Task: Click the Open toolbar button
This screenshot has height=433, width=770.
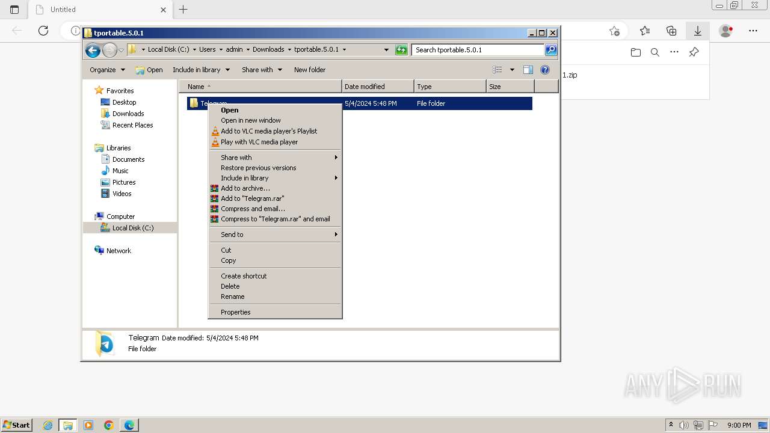Action: 149,70
